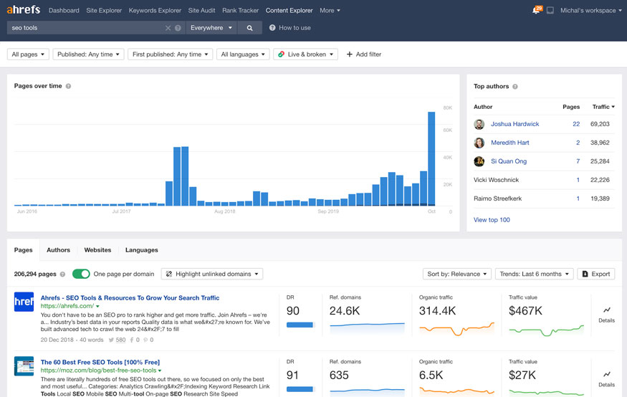
Task: Click Meredith Hart's avatar
Action: tap(479, 143)
